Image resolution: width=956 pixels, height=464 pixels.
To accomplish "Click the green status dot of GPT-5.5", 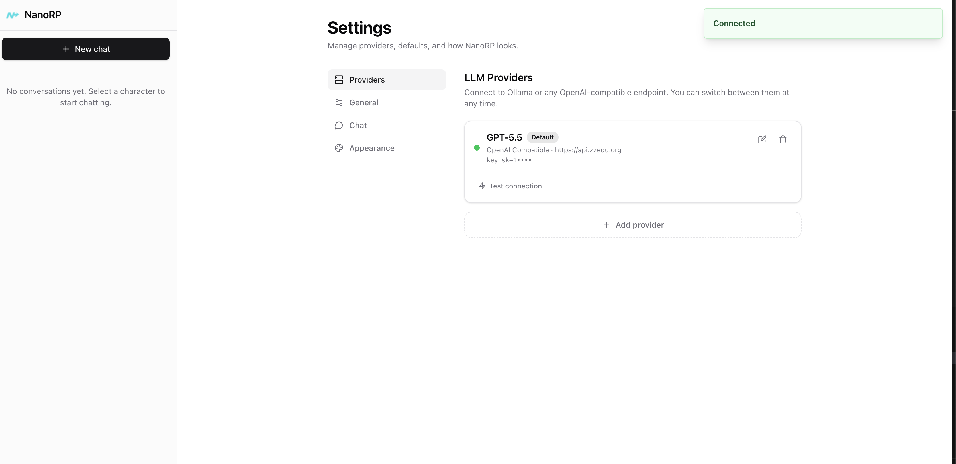I will tap(477, 148).
